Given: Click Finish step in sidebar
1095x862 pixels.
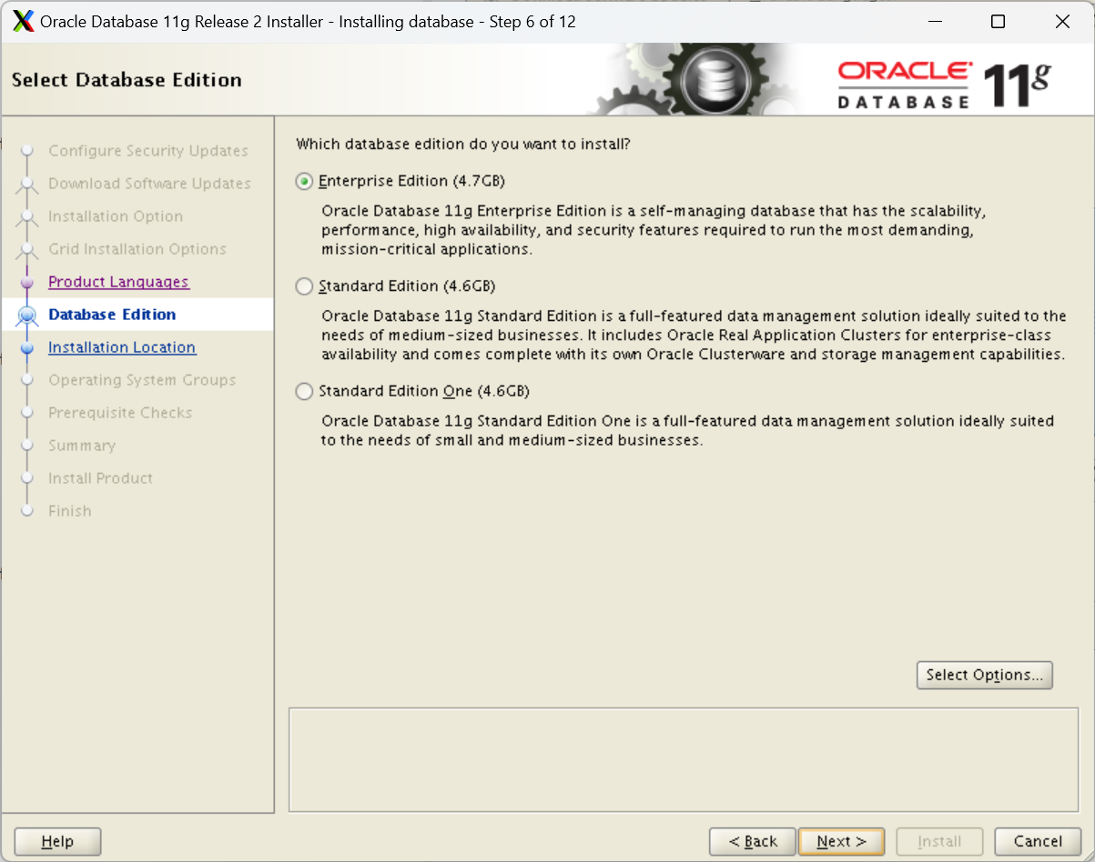Looking at the screenshot, I should pyautogui.click(x=70, y=511).
